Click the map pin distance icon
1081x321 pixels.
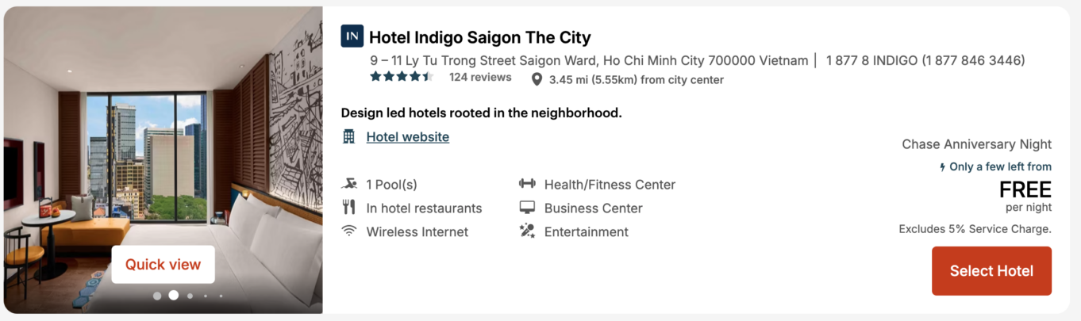[x=537, y=79]
